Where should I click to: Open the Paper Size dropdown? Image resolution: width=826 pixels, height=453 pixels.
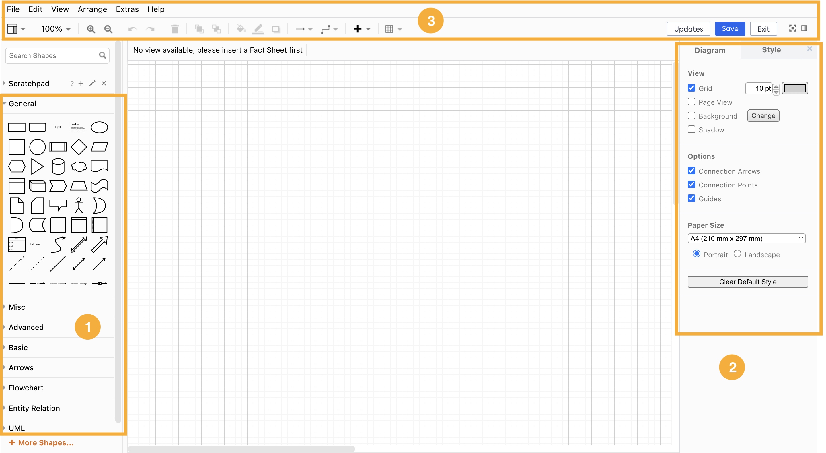pyautogui.click(x=746, y=238)
